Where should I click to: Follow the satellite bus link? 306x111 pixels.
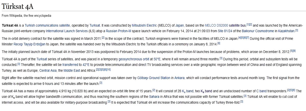point(237,25)
